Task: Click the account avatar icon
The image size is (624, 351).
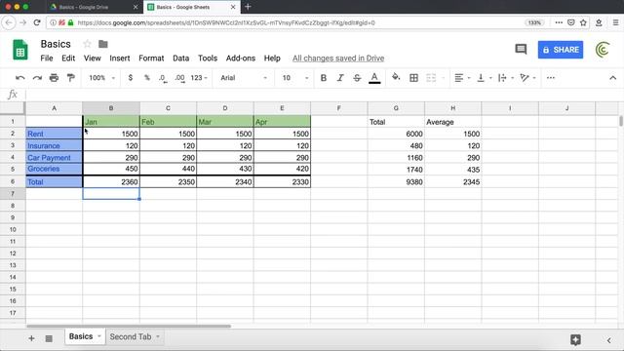Action: [603, 50]
